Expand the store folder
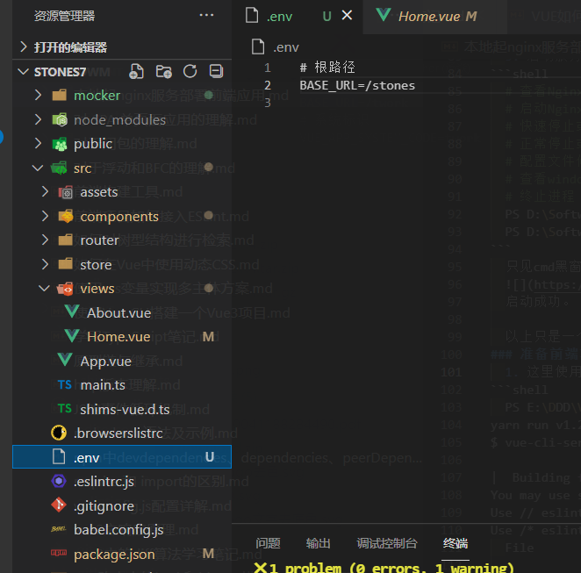Viewport: 581px width, 573px height. tap(45, 264)
